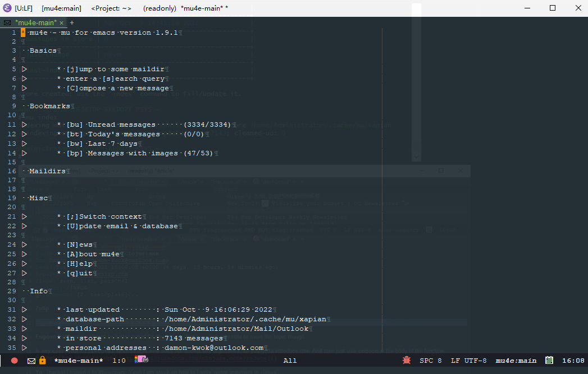Click the 1:0 cursor position indicator

click(119, 361)
